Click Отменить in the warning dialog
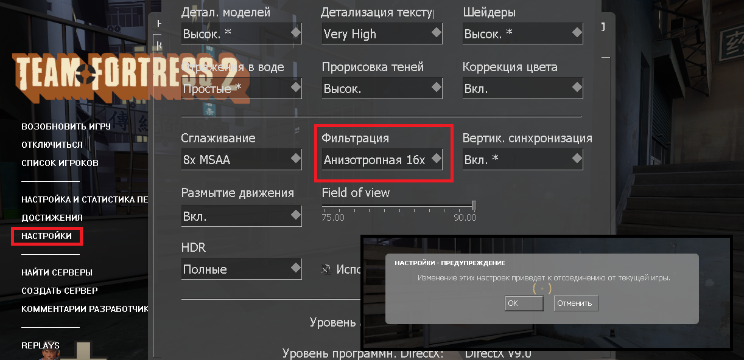Screen dimensions: 744x360 576,303
